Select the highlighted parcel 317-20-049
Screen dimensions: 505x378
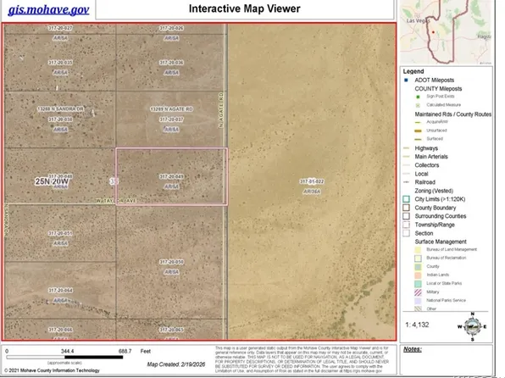point(171,176)
